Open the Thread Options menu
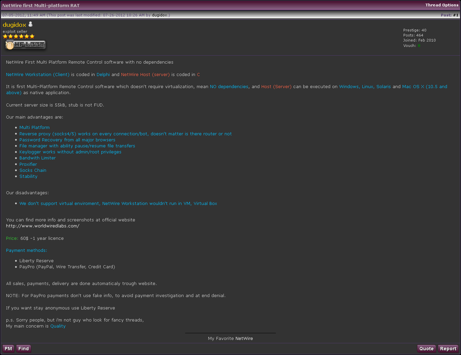Screen dimensions: 461x355 click(x=442, y=5)
